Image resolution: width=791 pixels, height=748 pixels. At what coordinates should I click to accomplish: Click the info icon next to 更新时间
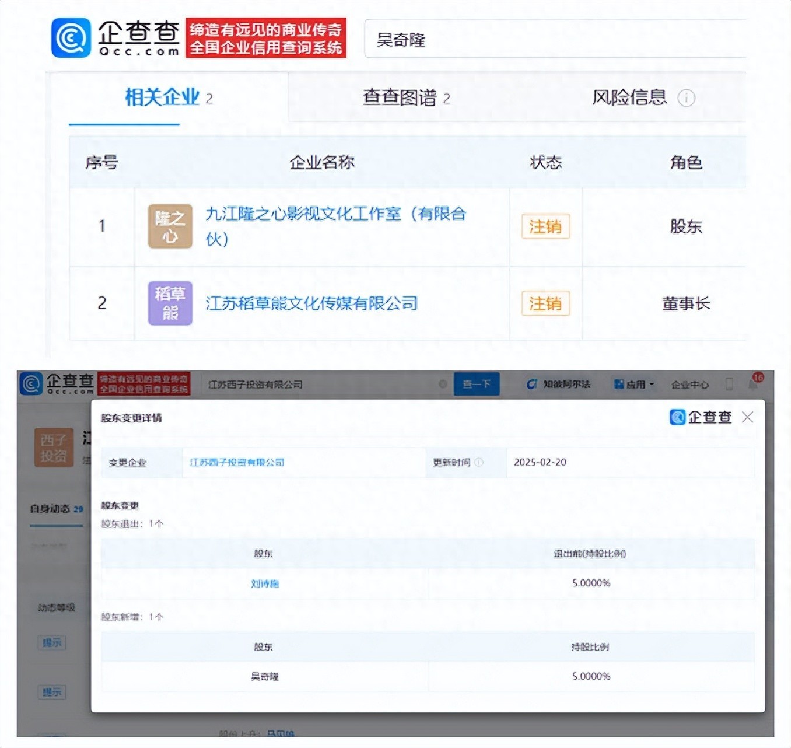pyautogui.click(x=479, y=462)
